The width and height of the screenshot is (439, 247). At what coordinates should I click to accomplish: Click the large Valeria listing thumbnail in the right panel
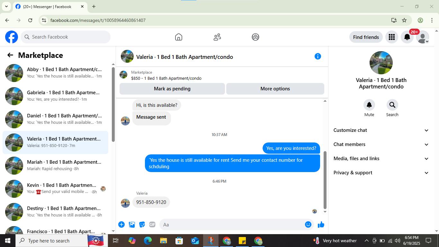tap(381, 63)
